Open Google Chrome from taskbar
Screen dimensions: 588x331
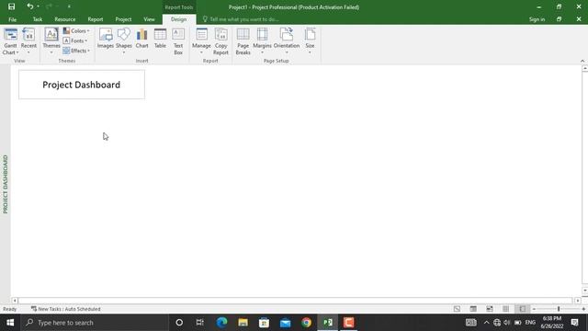306,323
